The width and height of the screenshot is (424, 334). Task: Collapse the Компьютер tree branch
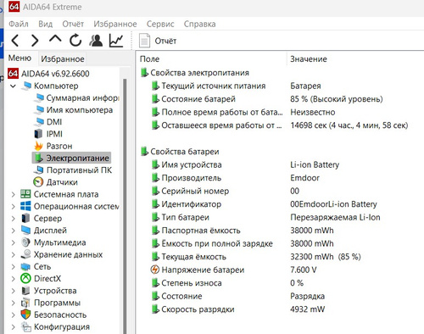13,86
